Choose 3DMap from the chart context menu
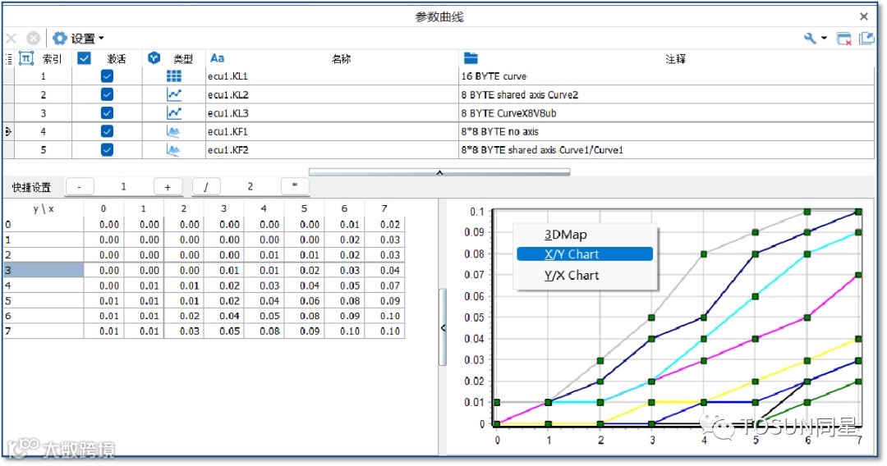Image resolution: width=887 pixels, height=466 pixels. tap(585, 235)
